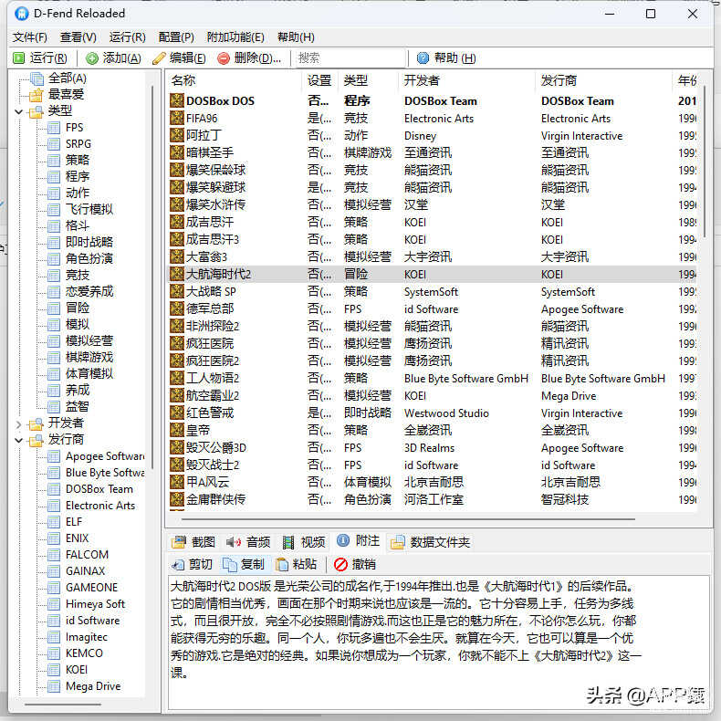Screen dimensions: 721x721
Task: Select 策略 in the type tree
Action: tap(78, 160)
